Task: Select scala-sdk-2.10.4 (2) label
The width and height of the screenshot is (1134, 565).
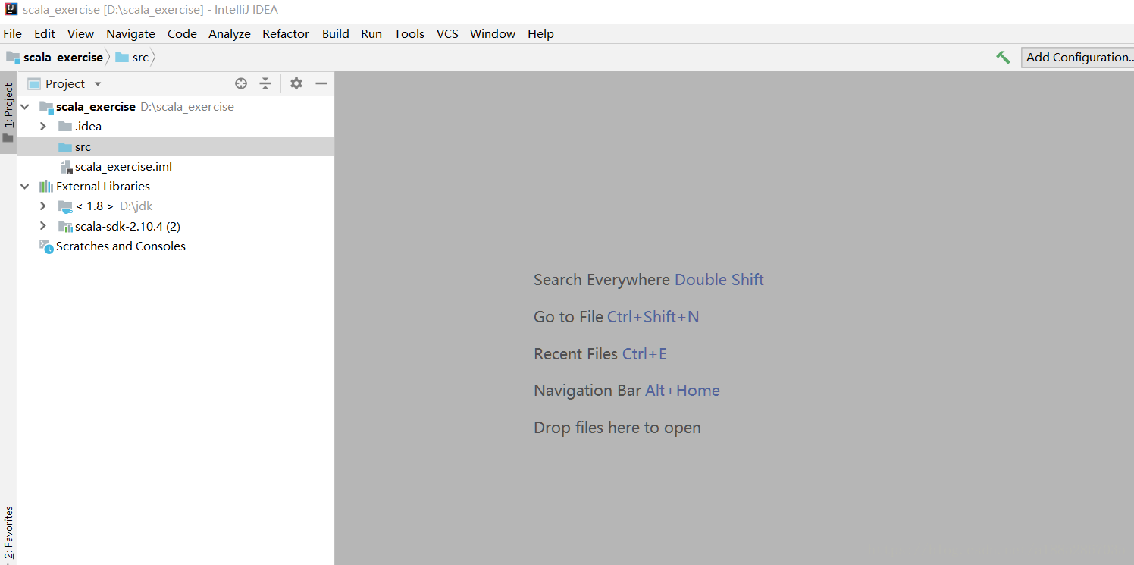Action: click(127, 226)
